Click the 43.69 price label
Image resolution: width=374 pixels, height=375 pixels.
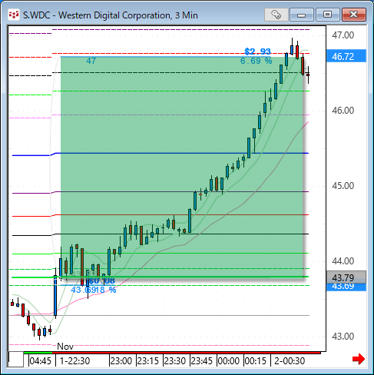[x=346, y=287]
